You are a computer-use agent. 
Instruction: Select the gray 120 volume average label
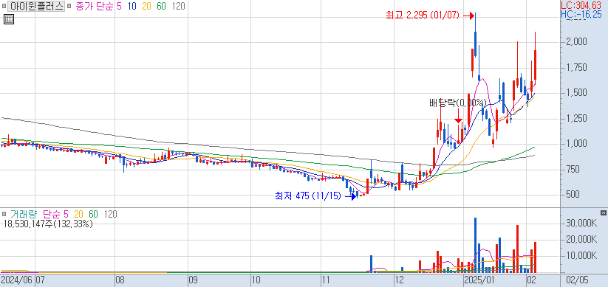tap(110, 214)
